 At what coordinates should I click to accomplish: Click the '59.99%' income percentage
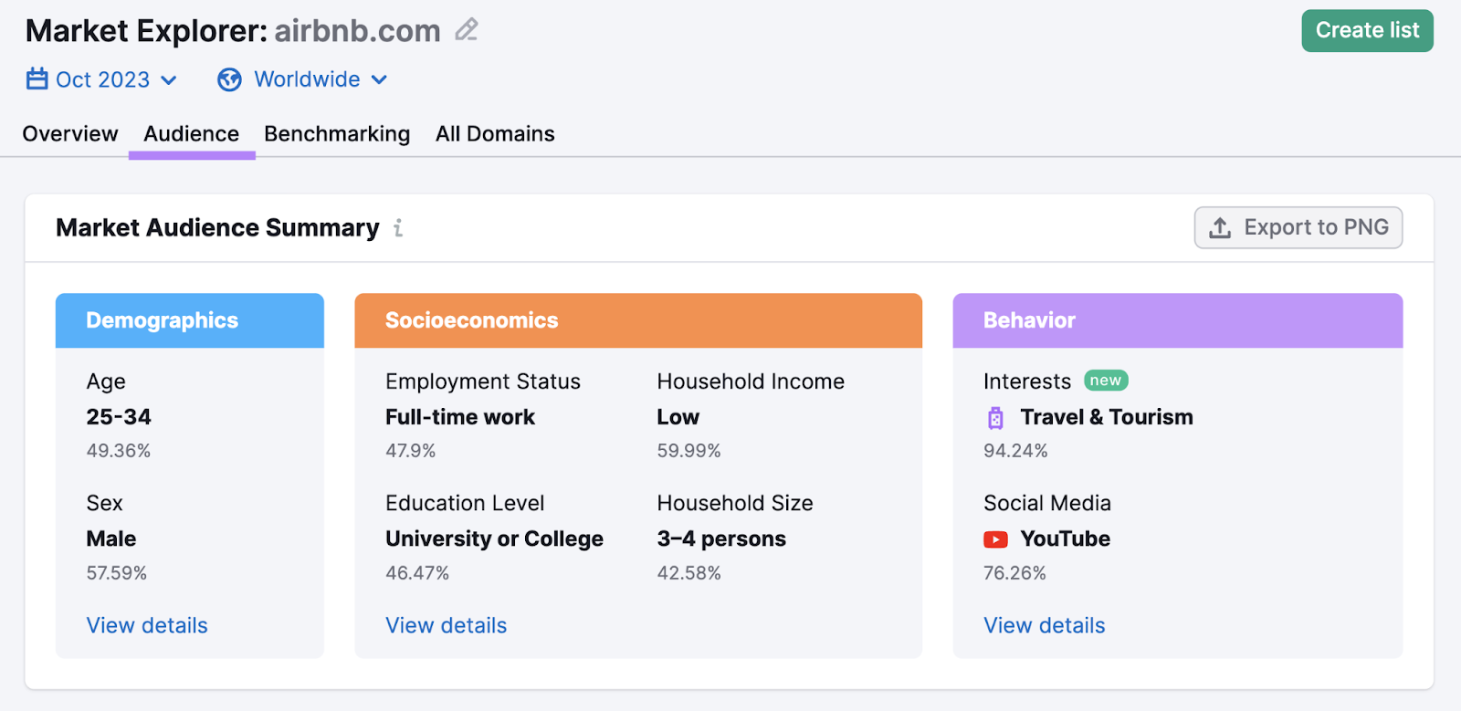click(x=689, y=451)
